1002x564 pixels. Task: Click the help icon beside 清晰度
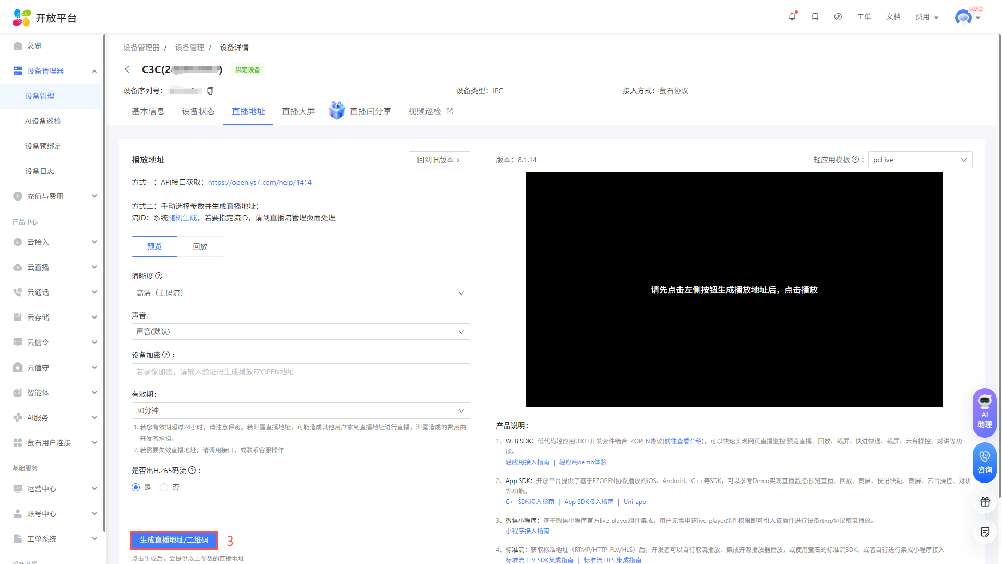point(159,276)
